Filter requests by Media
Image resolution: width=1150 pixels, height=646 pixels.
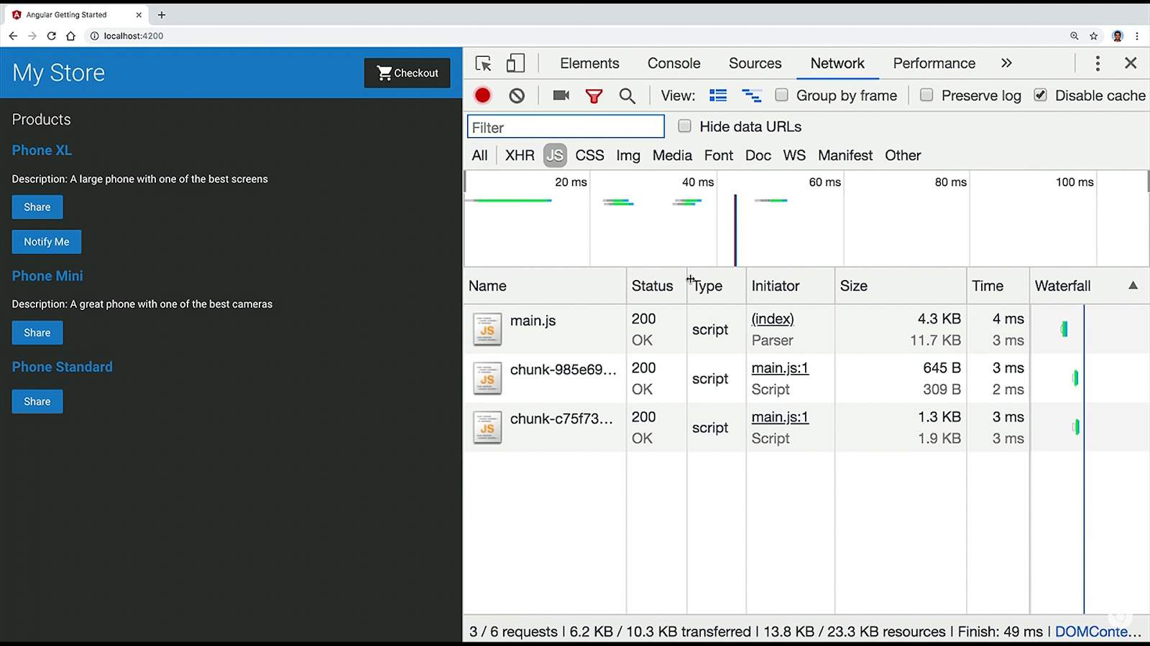tap(672, 155)
